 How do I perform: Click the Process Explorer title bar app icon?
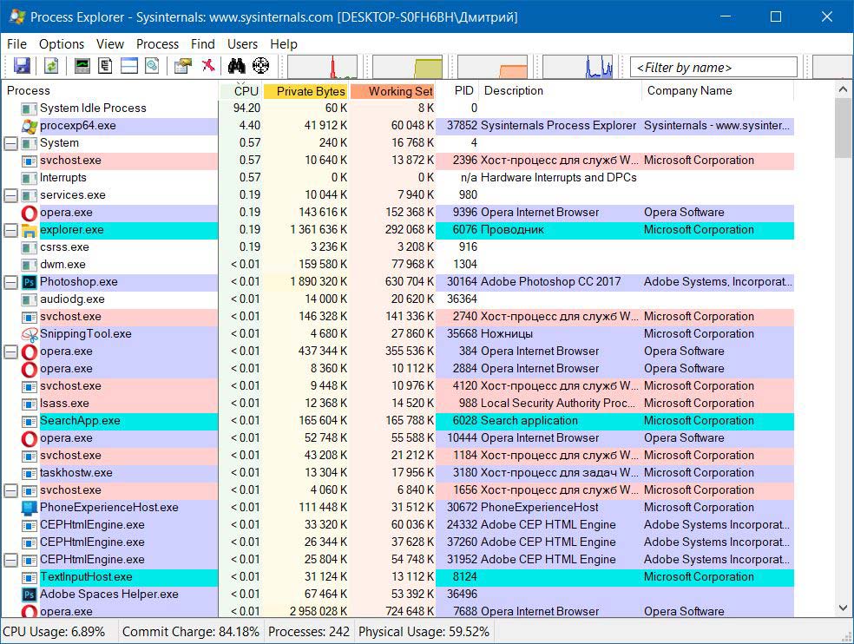point(16,16)
